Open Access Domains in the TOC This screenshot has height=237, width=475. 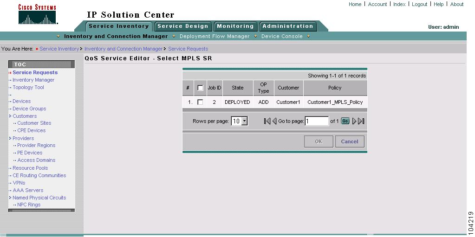36,160
